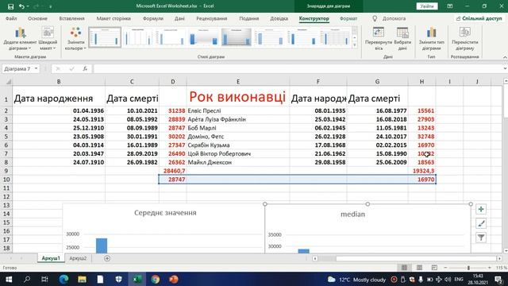This screenshot has width=508, height=286.
Task: Switch to Normal view
Action: tap(404, 268)
